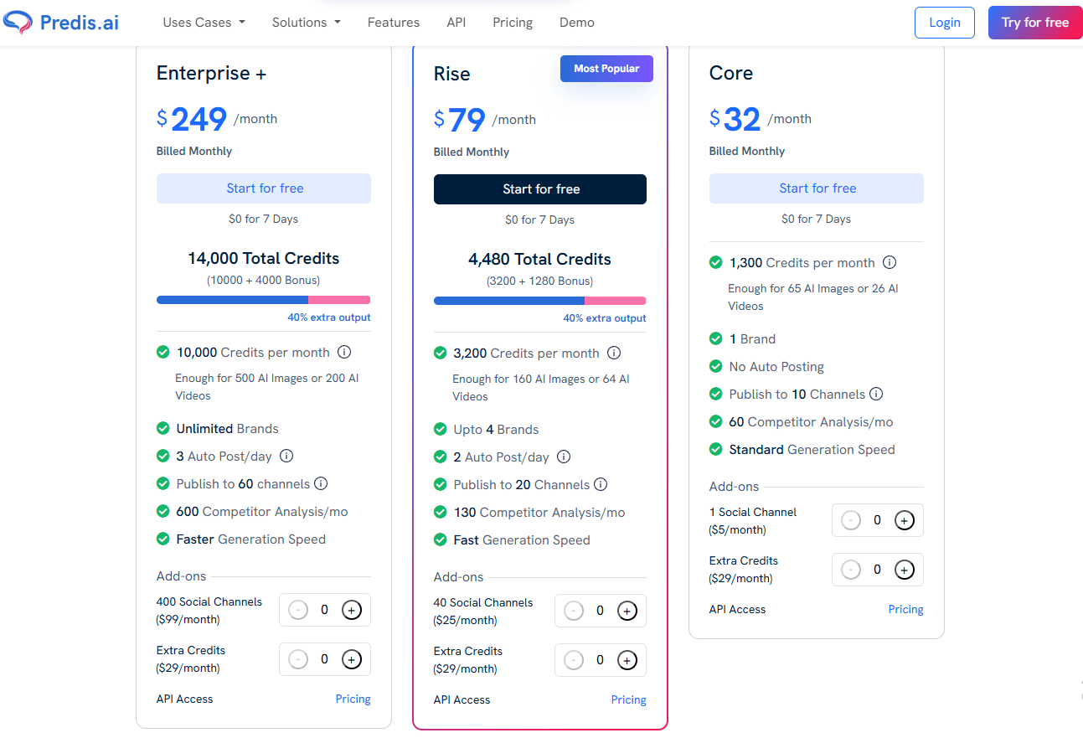The height and width of the screenshot is (738, 1083).
Task: Open the Demo page from navigation
Action: click(x=576, y=23)
